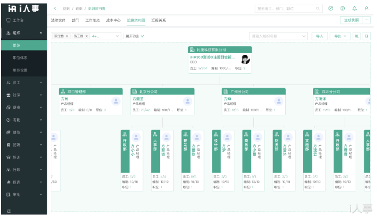Switch to the 工作地点 tab
The height and width of the screenshot is (218, 377).
pyautogui.click(x=92, y=20)
